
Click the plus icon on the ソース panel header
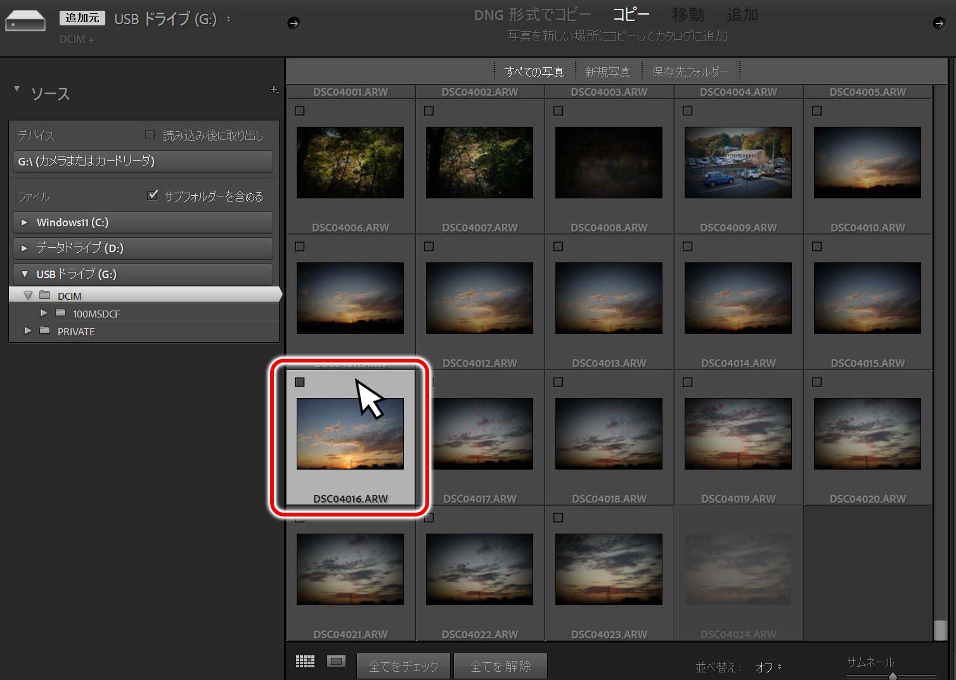click(274, 90)
